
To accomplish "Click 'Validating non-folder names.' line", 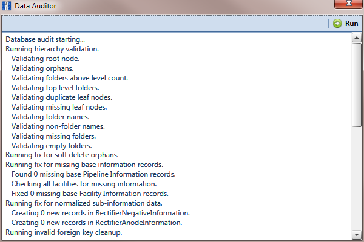I will pos(58,126).
